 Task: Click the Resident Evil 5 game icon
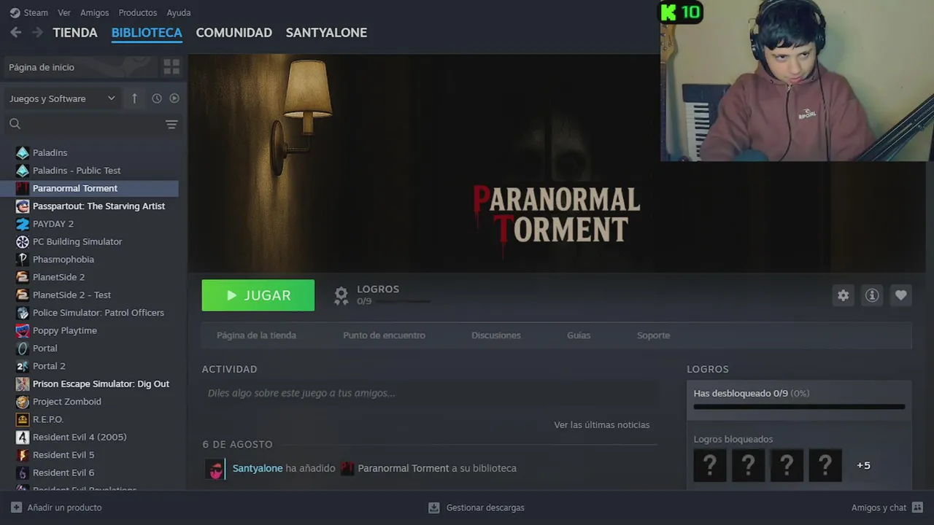tap(23, 455)
